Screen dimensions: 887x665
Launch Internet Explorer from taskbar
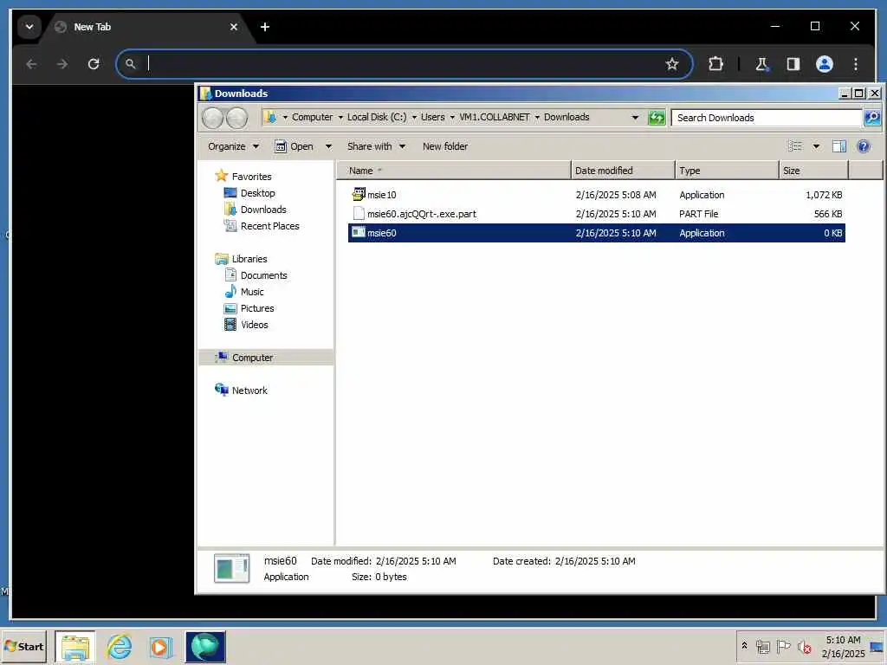click(x=120, y=647)
